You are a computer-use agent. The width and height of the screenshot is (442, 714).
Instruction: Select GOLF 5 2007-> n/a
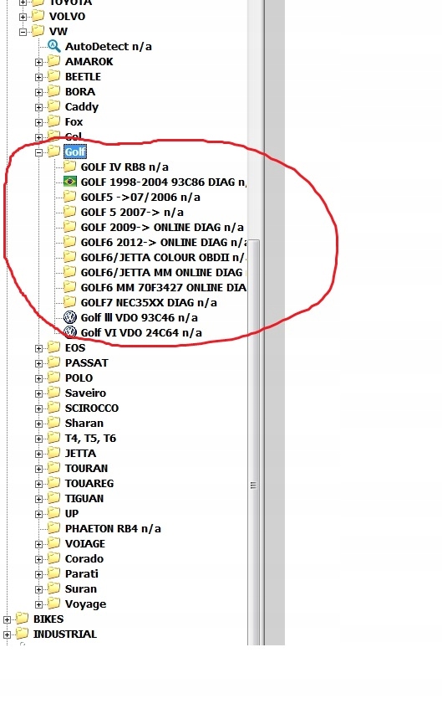click(132, 213)
